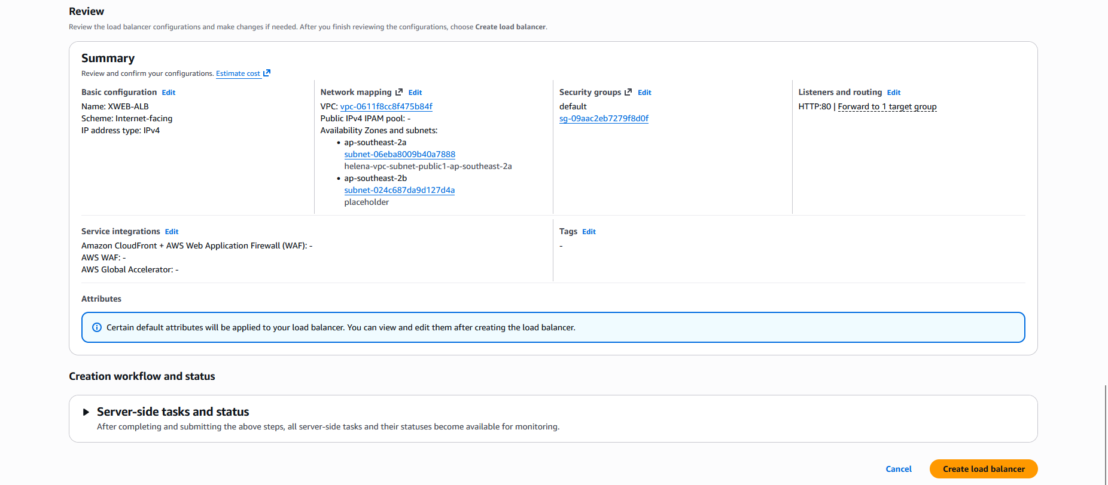The image size is (1108, 485).
Task: Click external link icon beside Estimate cost
Action: click(x=267, y=73)
